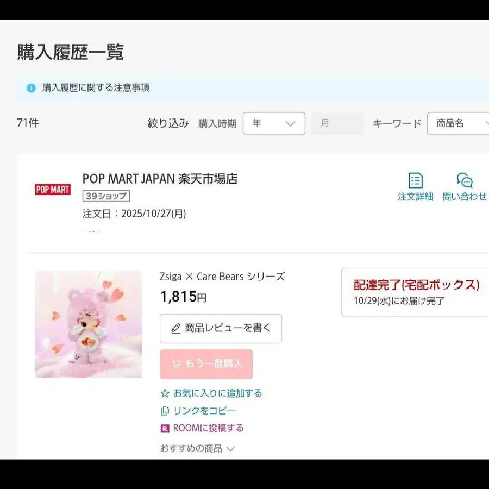Screen dimensions: 489x489
Task: Click the pencil icon on 商品レビューを書く
Action: pyautogui.click(x=175, y=329)
